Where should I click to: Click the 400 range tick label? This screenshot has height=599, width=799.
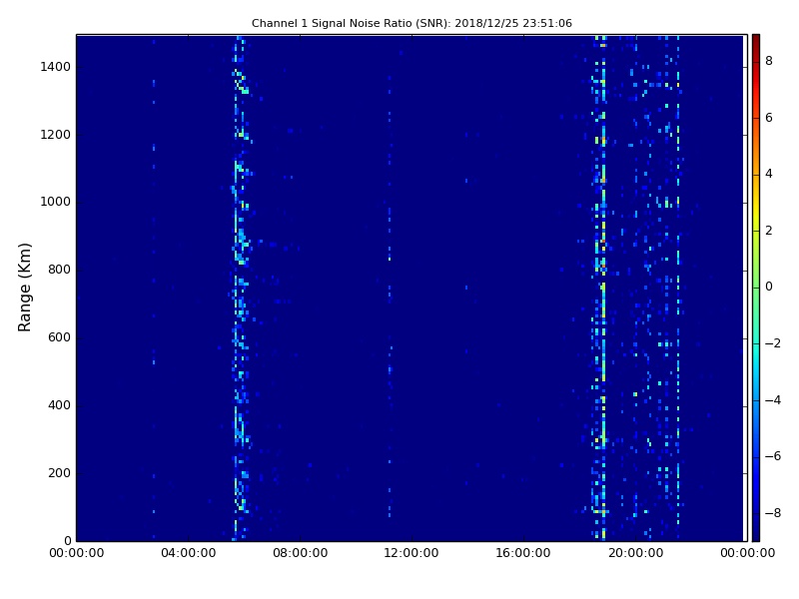tap(59, 405)
